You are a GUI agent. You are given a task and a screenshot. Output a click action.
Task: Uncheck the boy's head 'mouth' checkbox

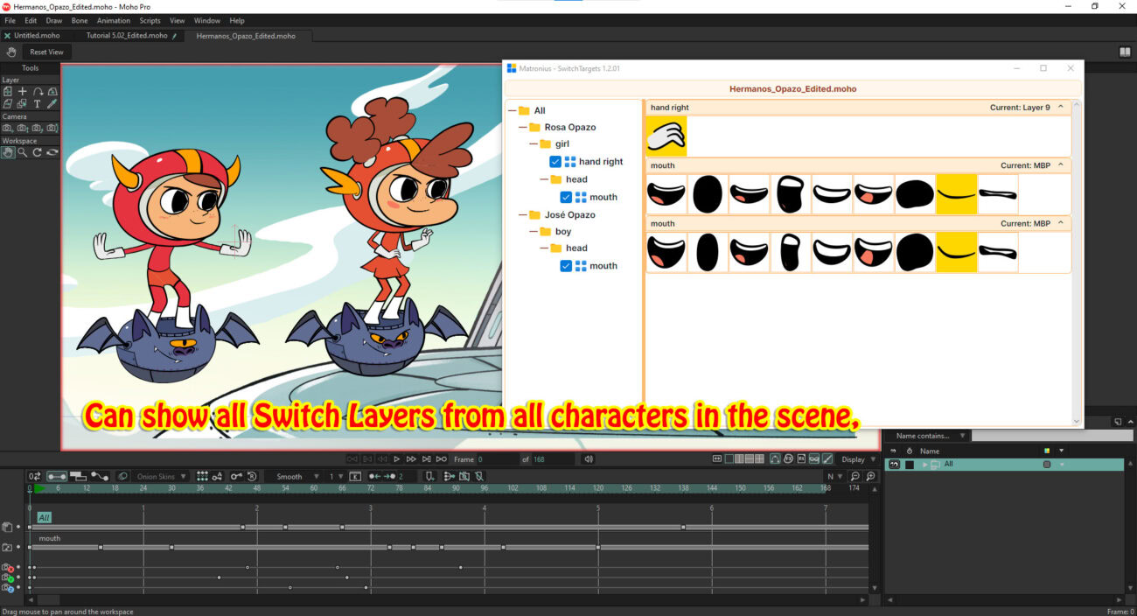click(x=566, y=266)
